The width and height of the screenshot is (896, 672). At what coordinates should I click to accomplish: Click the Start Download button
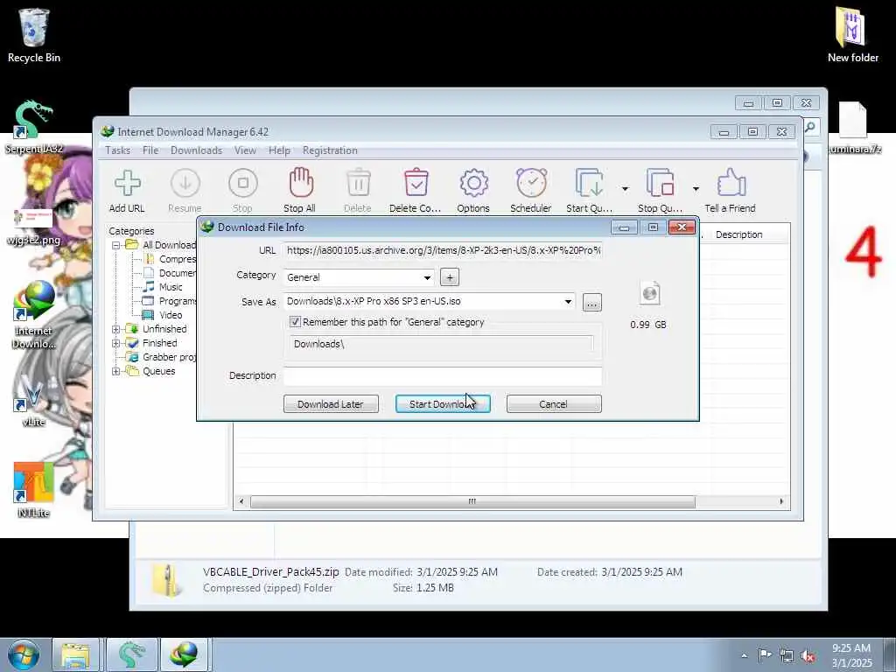tap(443, 404)
